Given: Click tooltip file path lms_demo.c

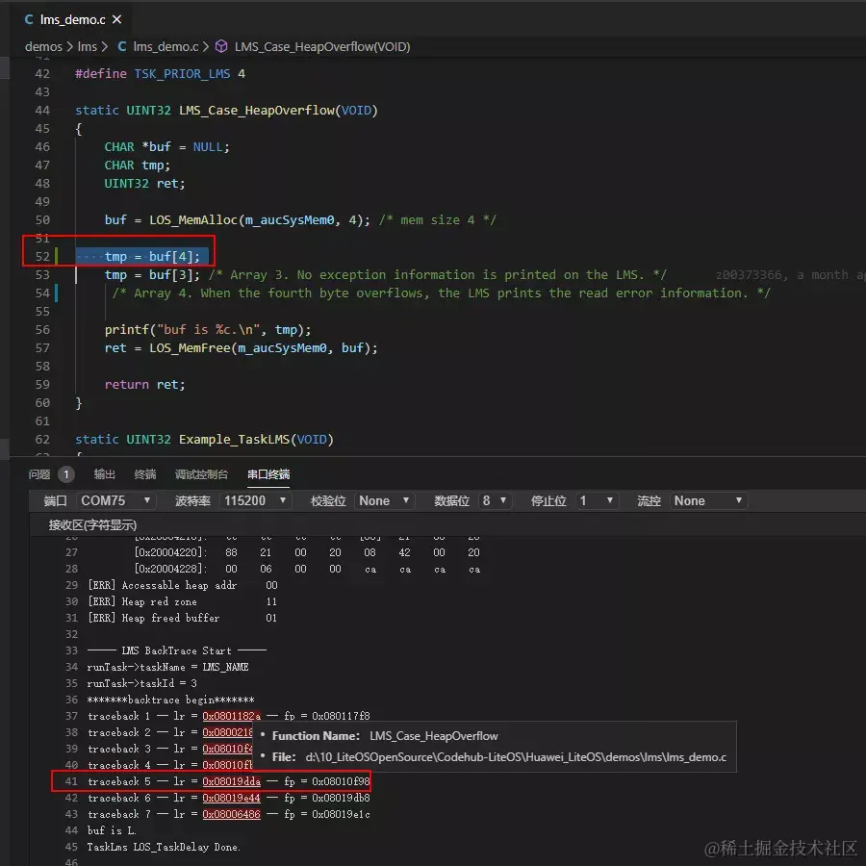Looking at the screenshot, I should point(516,757).
